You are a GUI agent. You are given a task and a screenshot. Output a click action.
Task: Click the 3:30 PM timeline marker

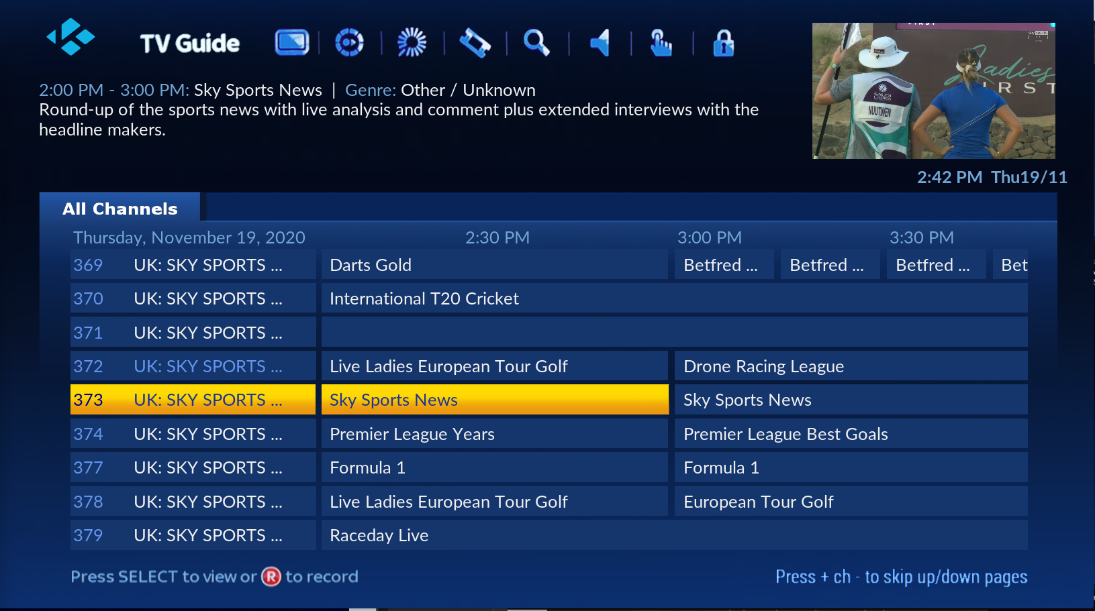pyautogui.click(x=922, y=237)
